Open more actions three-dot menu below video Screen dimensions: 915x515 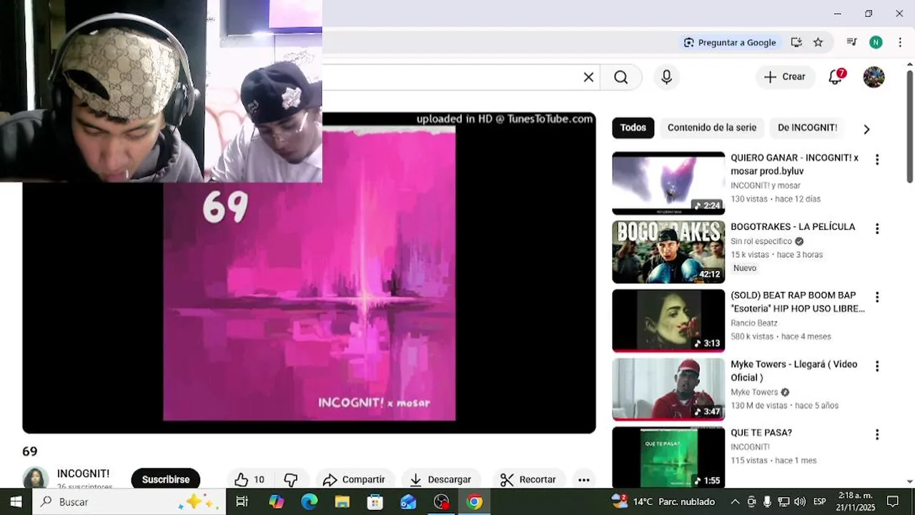(x=583, y=479)
